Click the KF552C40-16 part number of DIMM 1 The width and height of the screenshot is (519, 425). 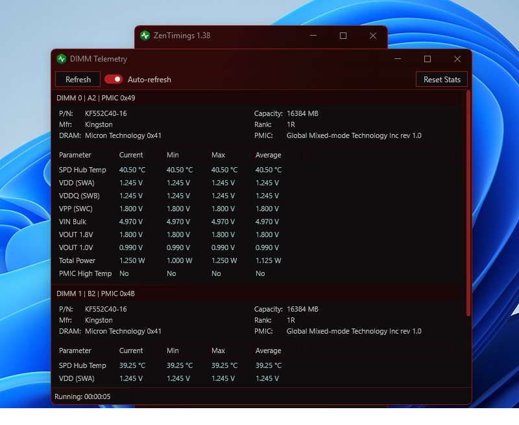point(106,309)
